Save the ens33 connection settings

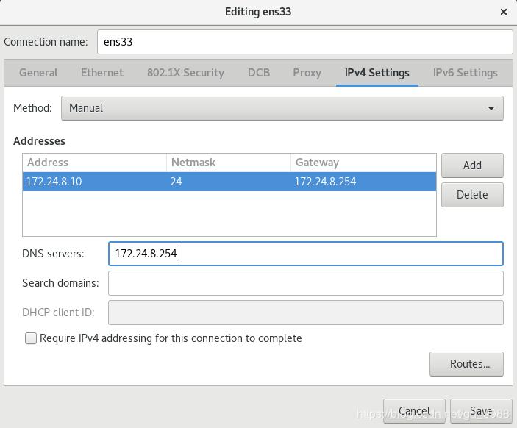pos(481,411)
